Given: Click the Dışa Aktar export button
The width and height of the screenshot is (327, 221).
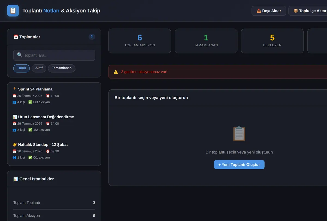Looking at the screenshot, I should tap(269, 11).
